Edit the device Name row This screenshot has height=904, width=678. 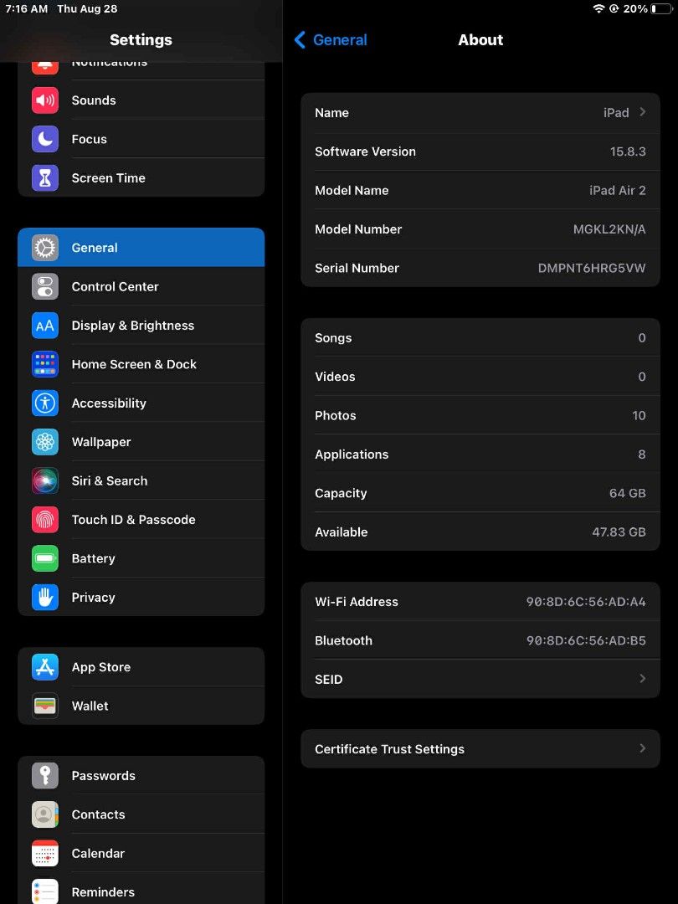click(x=480, y=112)
